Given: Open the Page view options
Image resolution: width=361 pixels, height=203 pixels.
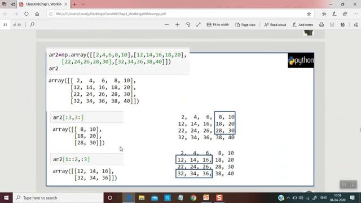Looking at the screenshot, I should point(245,25).
